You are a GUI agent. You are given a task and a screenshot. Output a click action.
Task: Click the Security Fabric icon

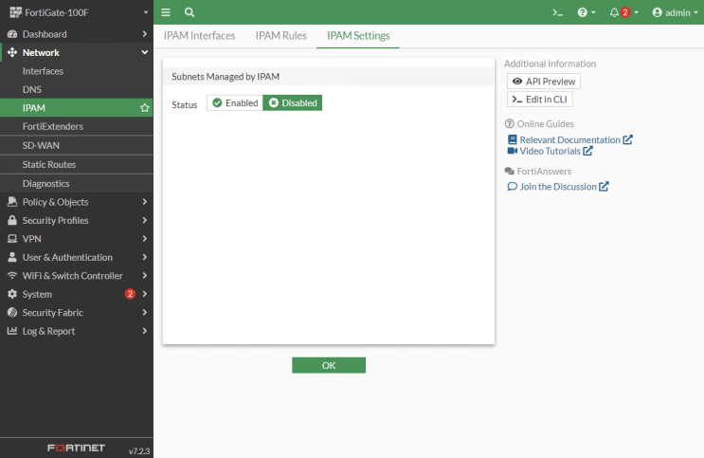[12, 312]
